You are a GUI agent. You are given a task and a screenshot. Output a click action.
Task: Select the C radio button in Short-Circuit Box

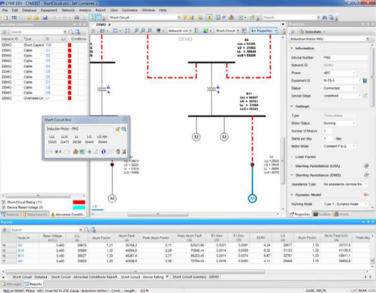56,152
